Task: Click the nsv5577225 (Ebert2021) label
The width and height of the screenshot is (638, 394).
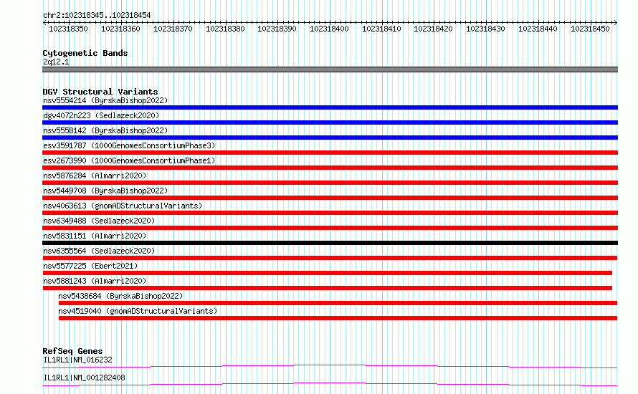Action: click(x=90, y=266)
